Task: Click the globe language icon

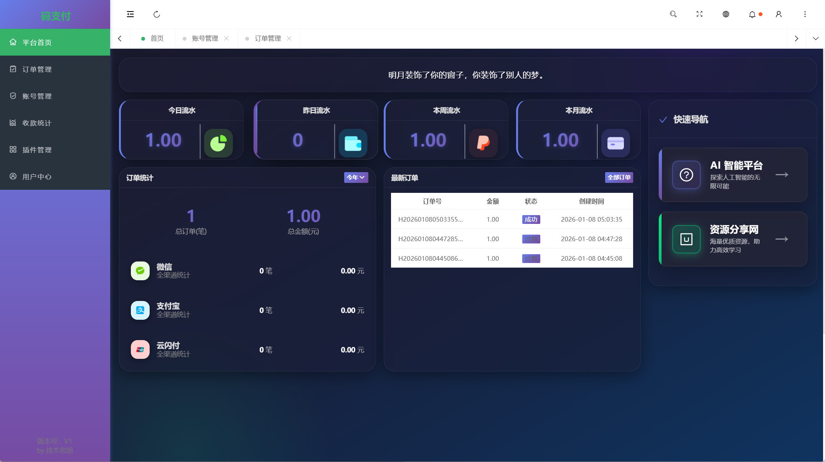Action: [x=726, y=14]
